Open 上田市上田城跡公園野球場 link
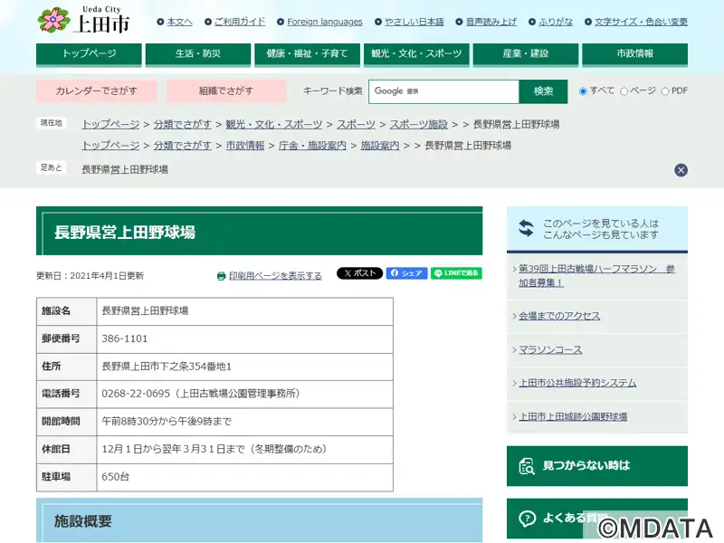 (x=573, y=417)
